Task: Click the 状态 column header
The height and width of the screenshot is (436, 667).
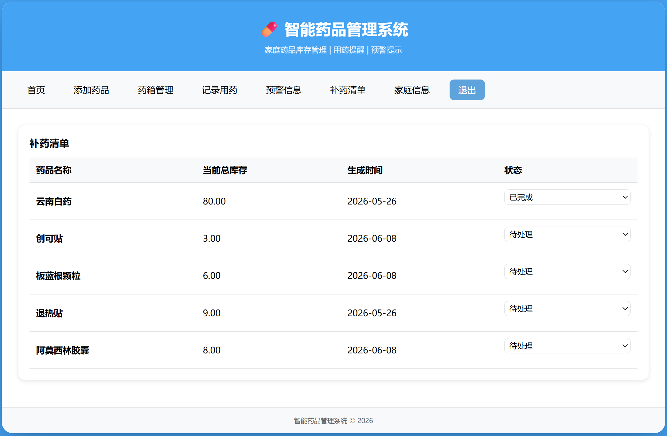Action: [x=513, y=170]
